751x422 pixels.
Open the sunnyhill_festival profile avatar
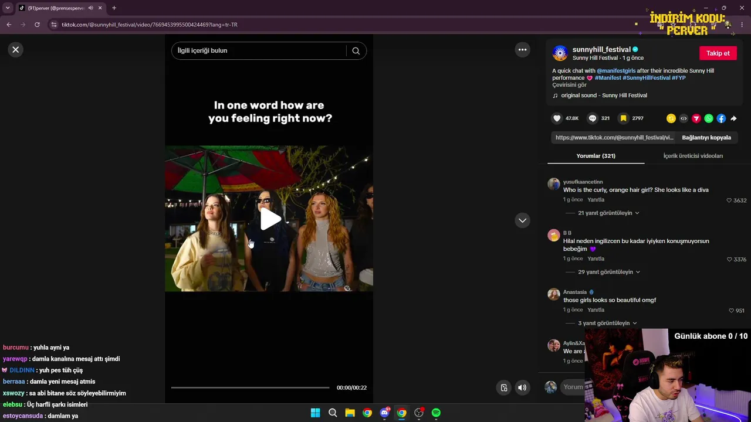[x=560, y=53]
